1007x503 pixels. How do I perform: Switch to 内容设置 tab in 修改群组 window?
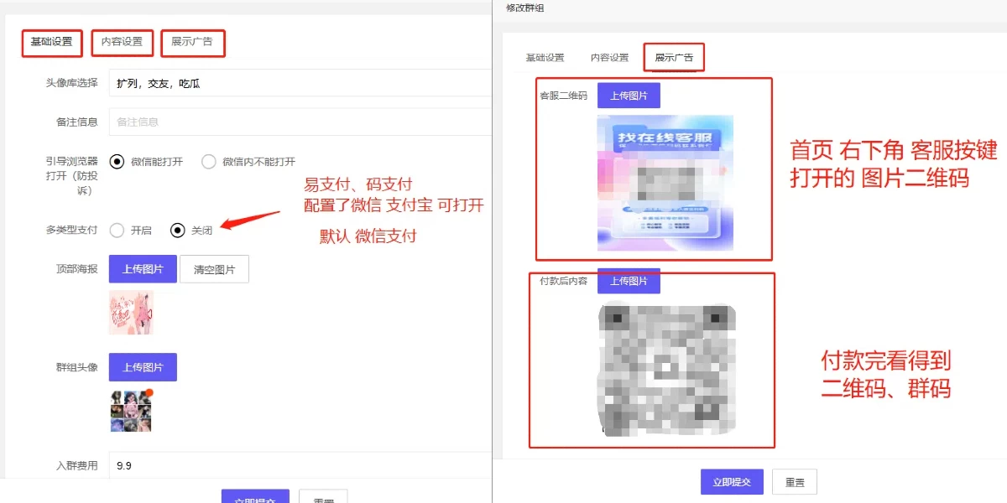(x=609, y=58)
